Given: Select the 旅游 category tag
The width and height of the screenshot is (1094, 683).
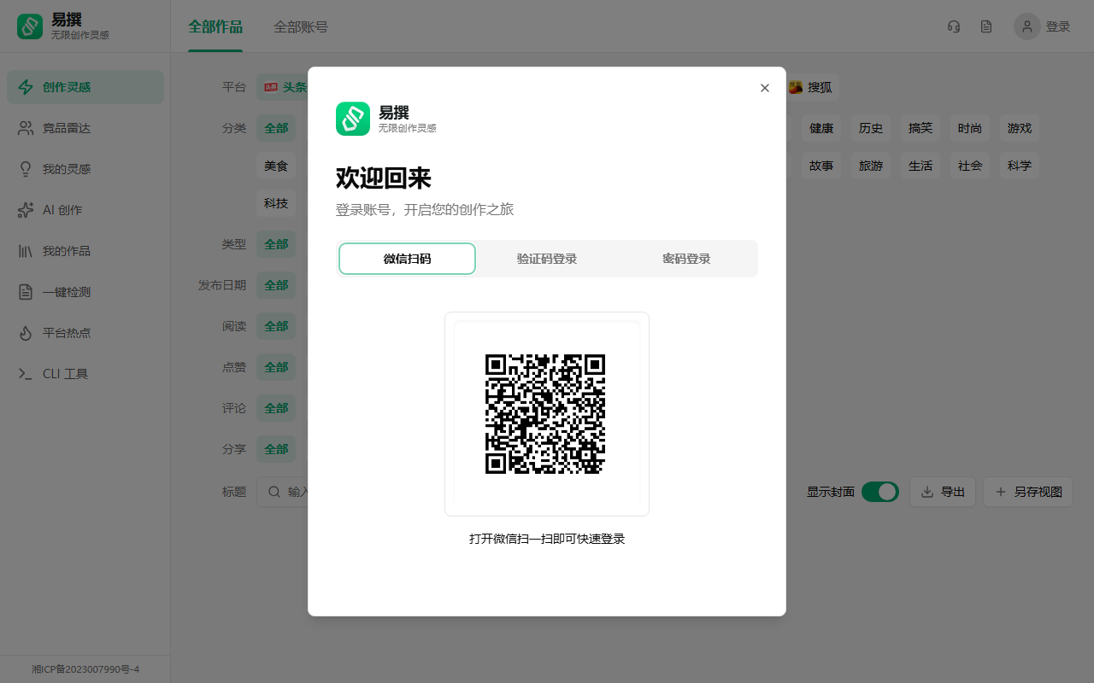Looking at the screenshot, I should pyautogui.click(x=871, y=166).
